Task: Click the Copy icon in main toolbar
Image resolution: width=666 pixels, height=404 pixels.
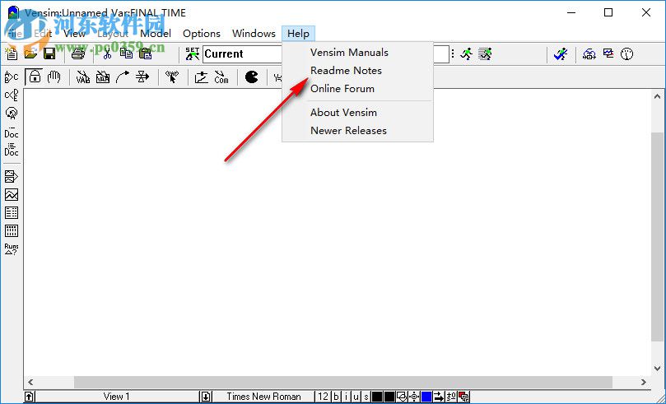Action: click(x=126, y=54)
